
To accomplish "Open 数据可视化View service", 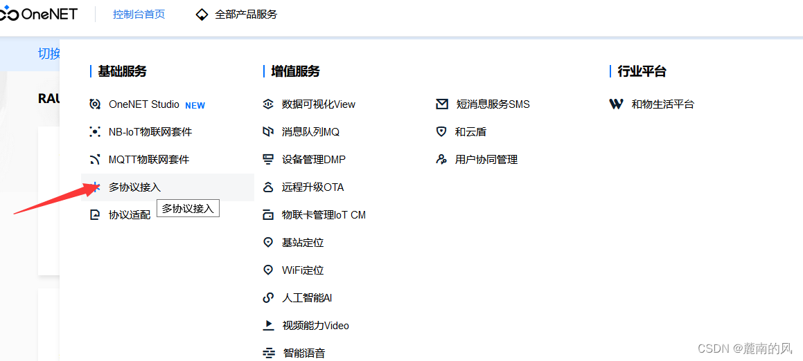I will [x=319, y=104].
